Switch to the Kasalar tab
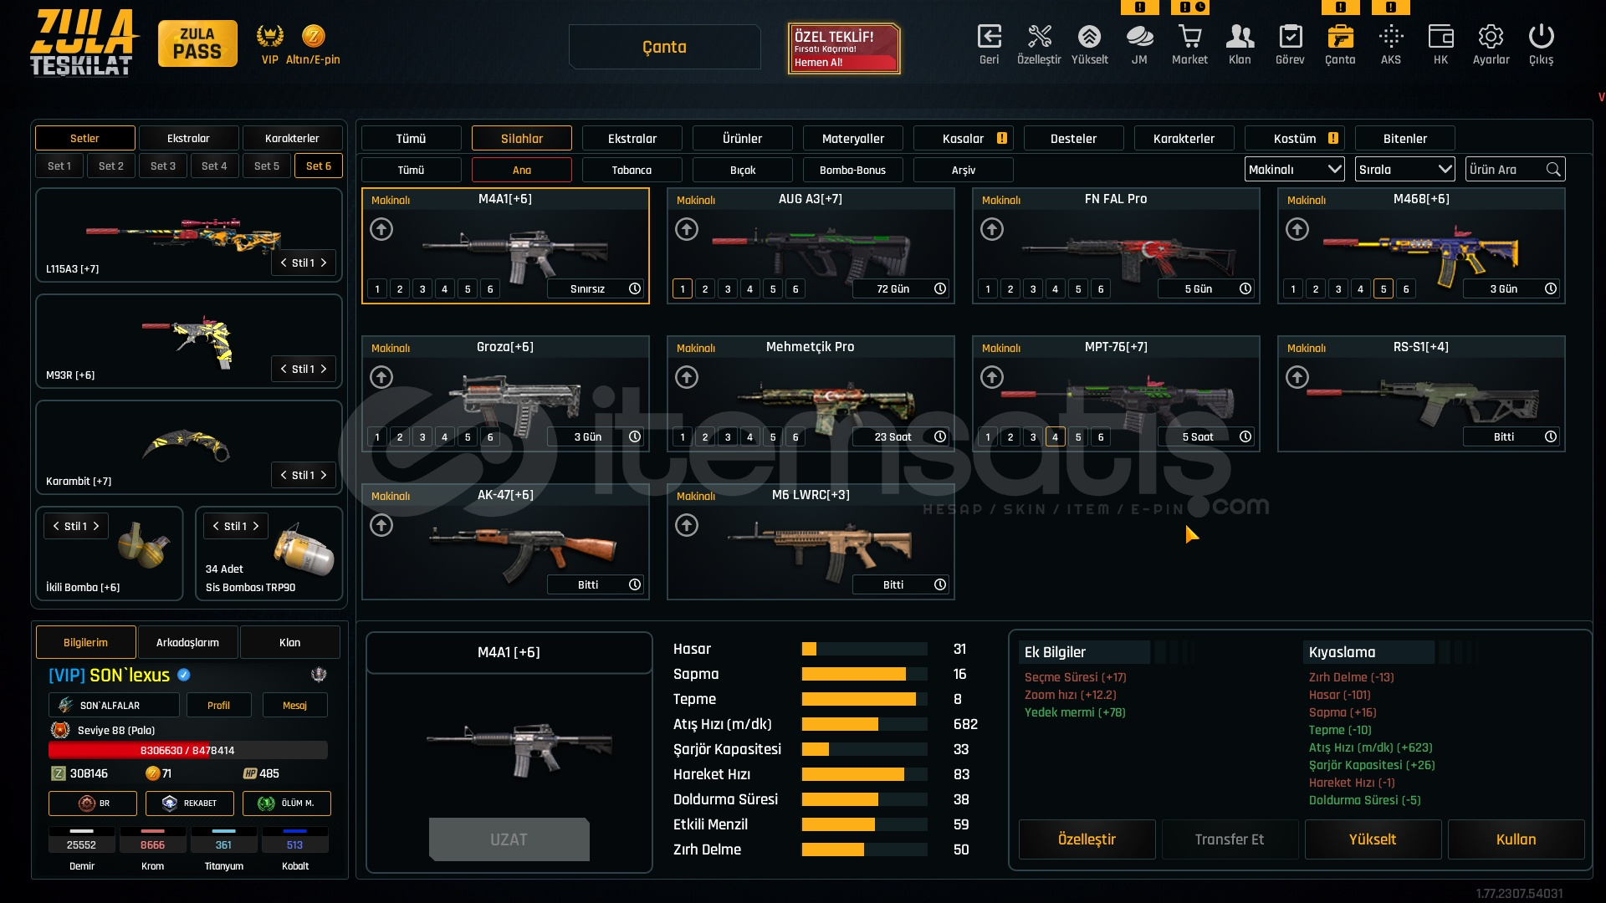 pyautogui.click(x=964, y=138)
